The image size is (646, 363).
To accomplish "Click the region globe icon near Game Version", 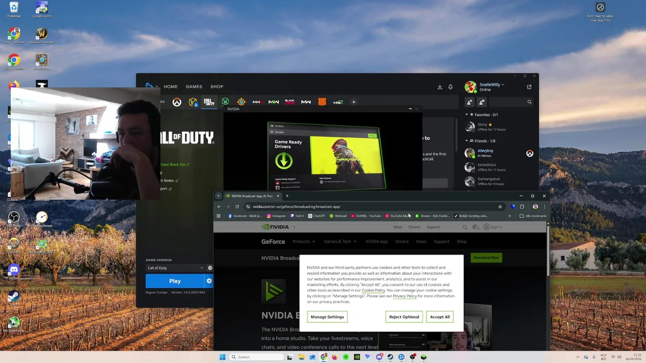I will click(x=210, y=268).
